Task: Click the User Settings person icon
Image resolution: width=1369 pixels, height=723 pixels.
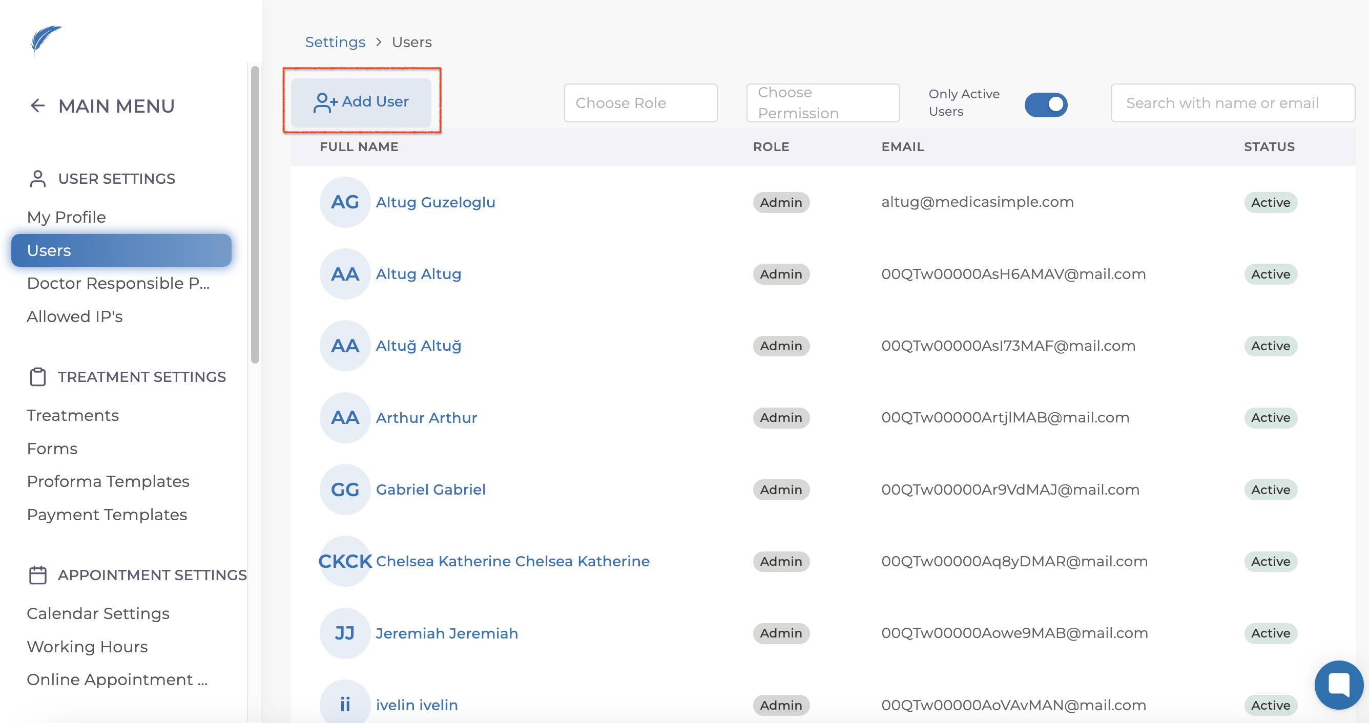Action: pyautogui.click(x=38, y=179)
